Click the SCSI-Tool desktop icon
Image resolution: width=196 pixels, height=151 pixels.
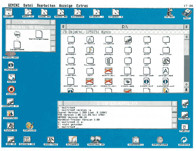pos(51,140)
